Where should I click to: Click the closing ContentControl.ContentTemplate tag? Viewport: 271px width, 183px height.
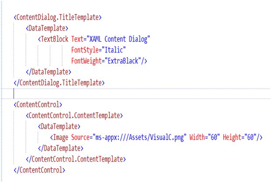pos(76,158)
